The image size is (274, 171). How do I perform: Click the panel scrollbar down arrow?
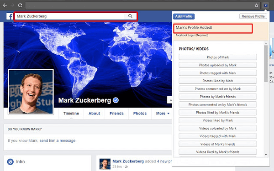(266, 155)
